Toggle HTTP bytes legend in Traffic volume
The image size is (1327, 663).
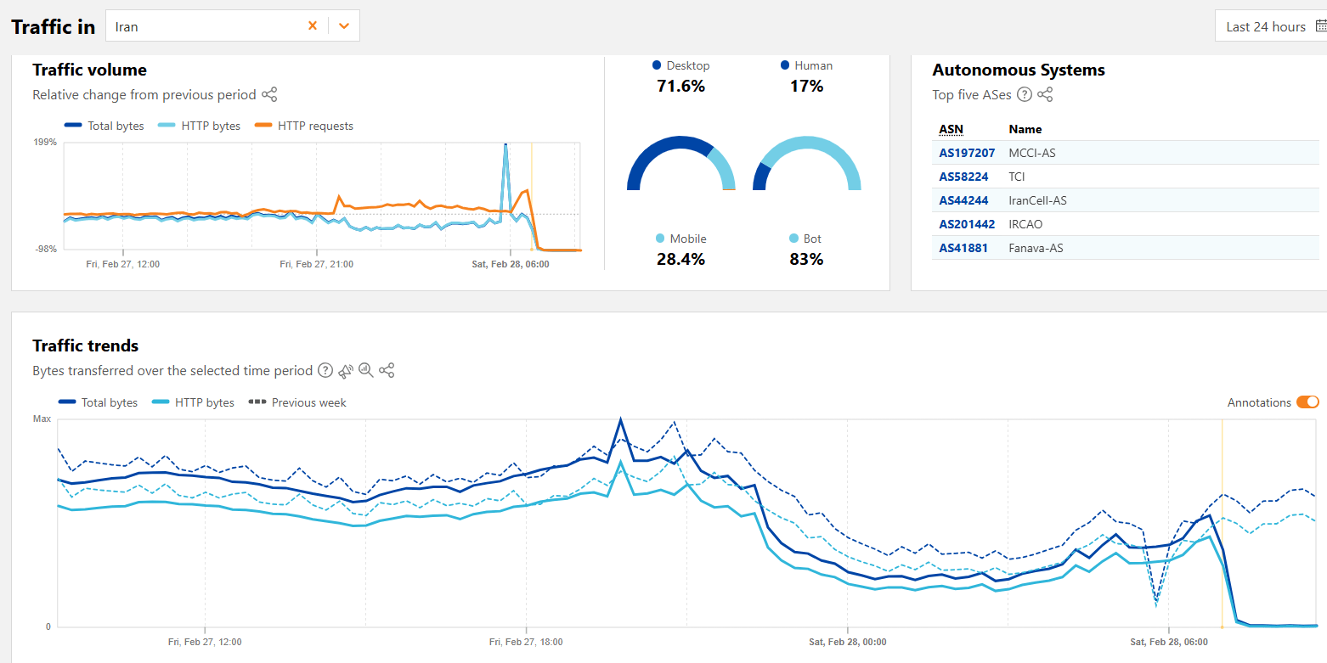200,126
